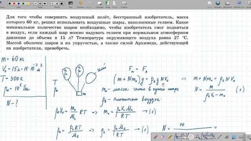
Task: Open the Фон background options
Action: click(x=71, y=4)
